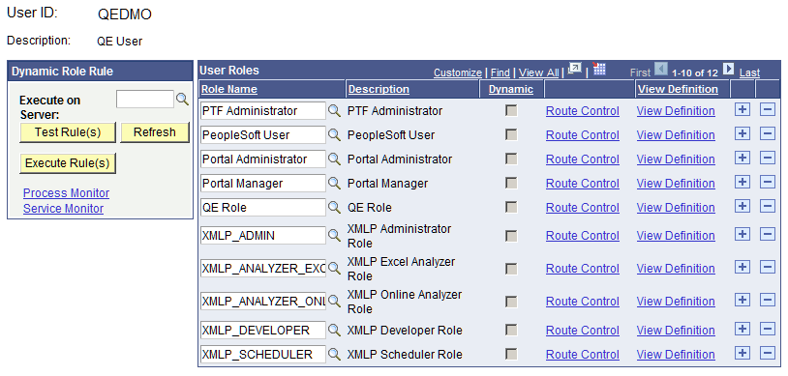Open the Service Monitor link
Image resolution: width=788 pixels, height=376 pixels.
coord(63,209)
